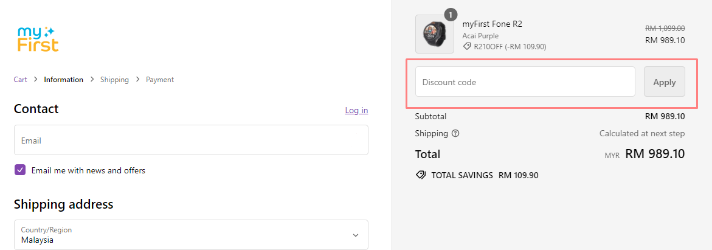Click the total savings tag icon
The image size is (712, 250).
(x=420, y=175)
